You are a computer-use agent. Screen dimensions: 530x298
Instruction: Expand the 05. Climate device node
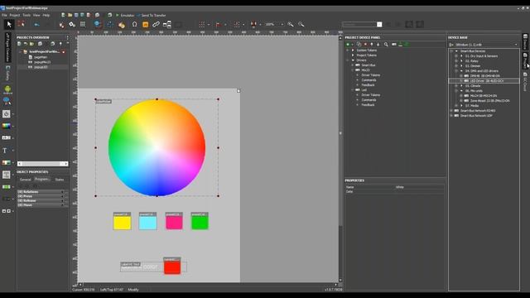(x=461, y=86)
